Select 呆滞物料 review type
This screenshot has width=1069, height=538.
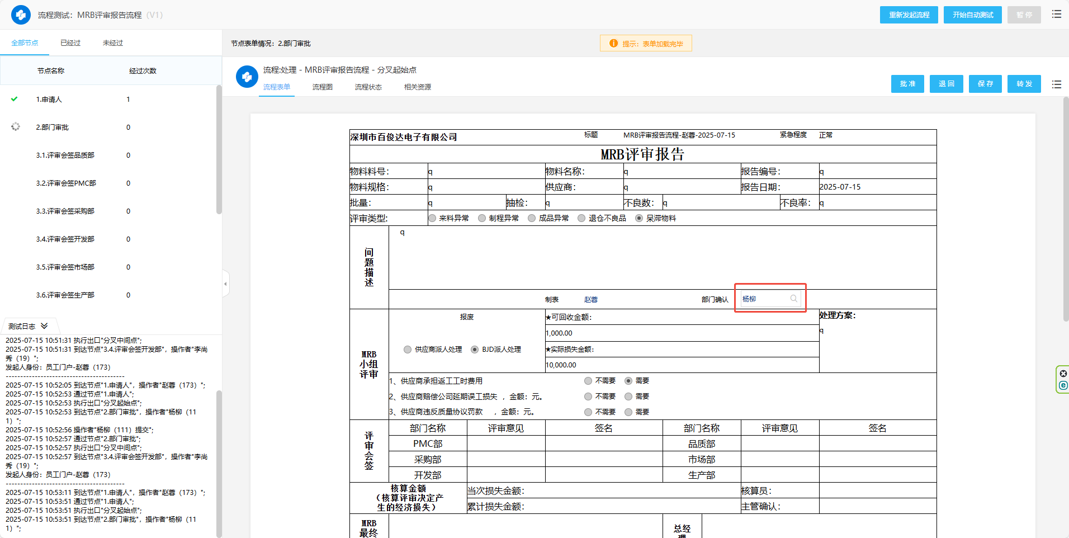(x=639, y=218)
